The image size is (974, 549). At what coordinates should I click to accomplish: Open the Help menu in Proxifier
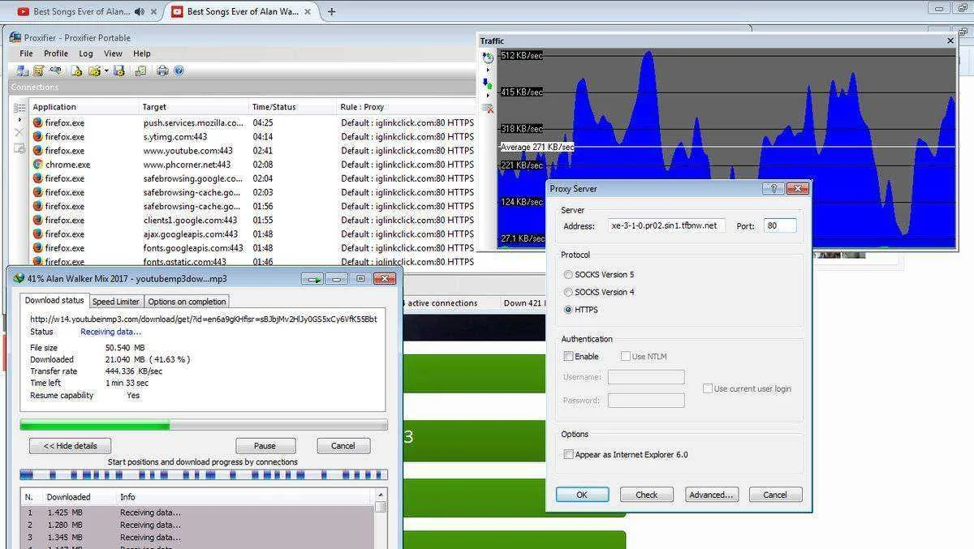click(142, 54)
